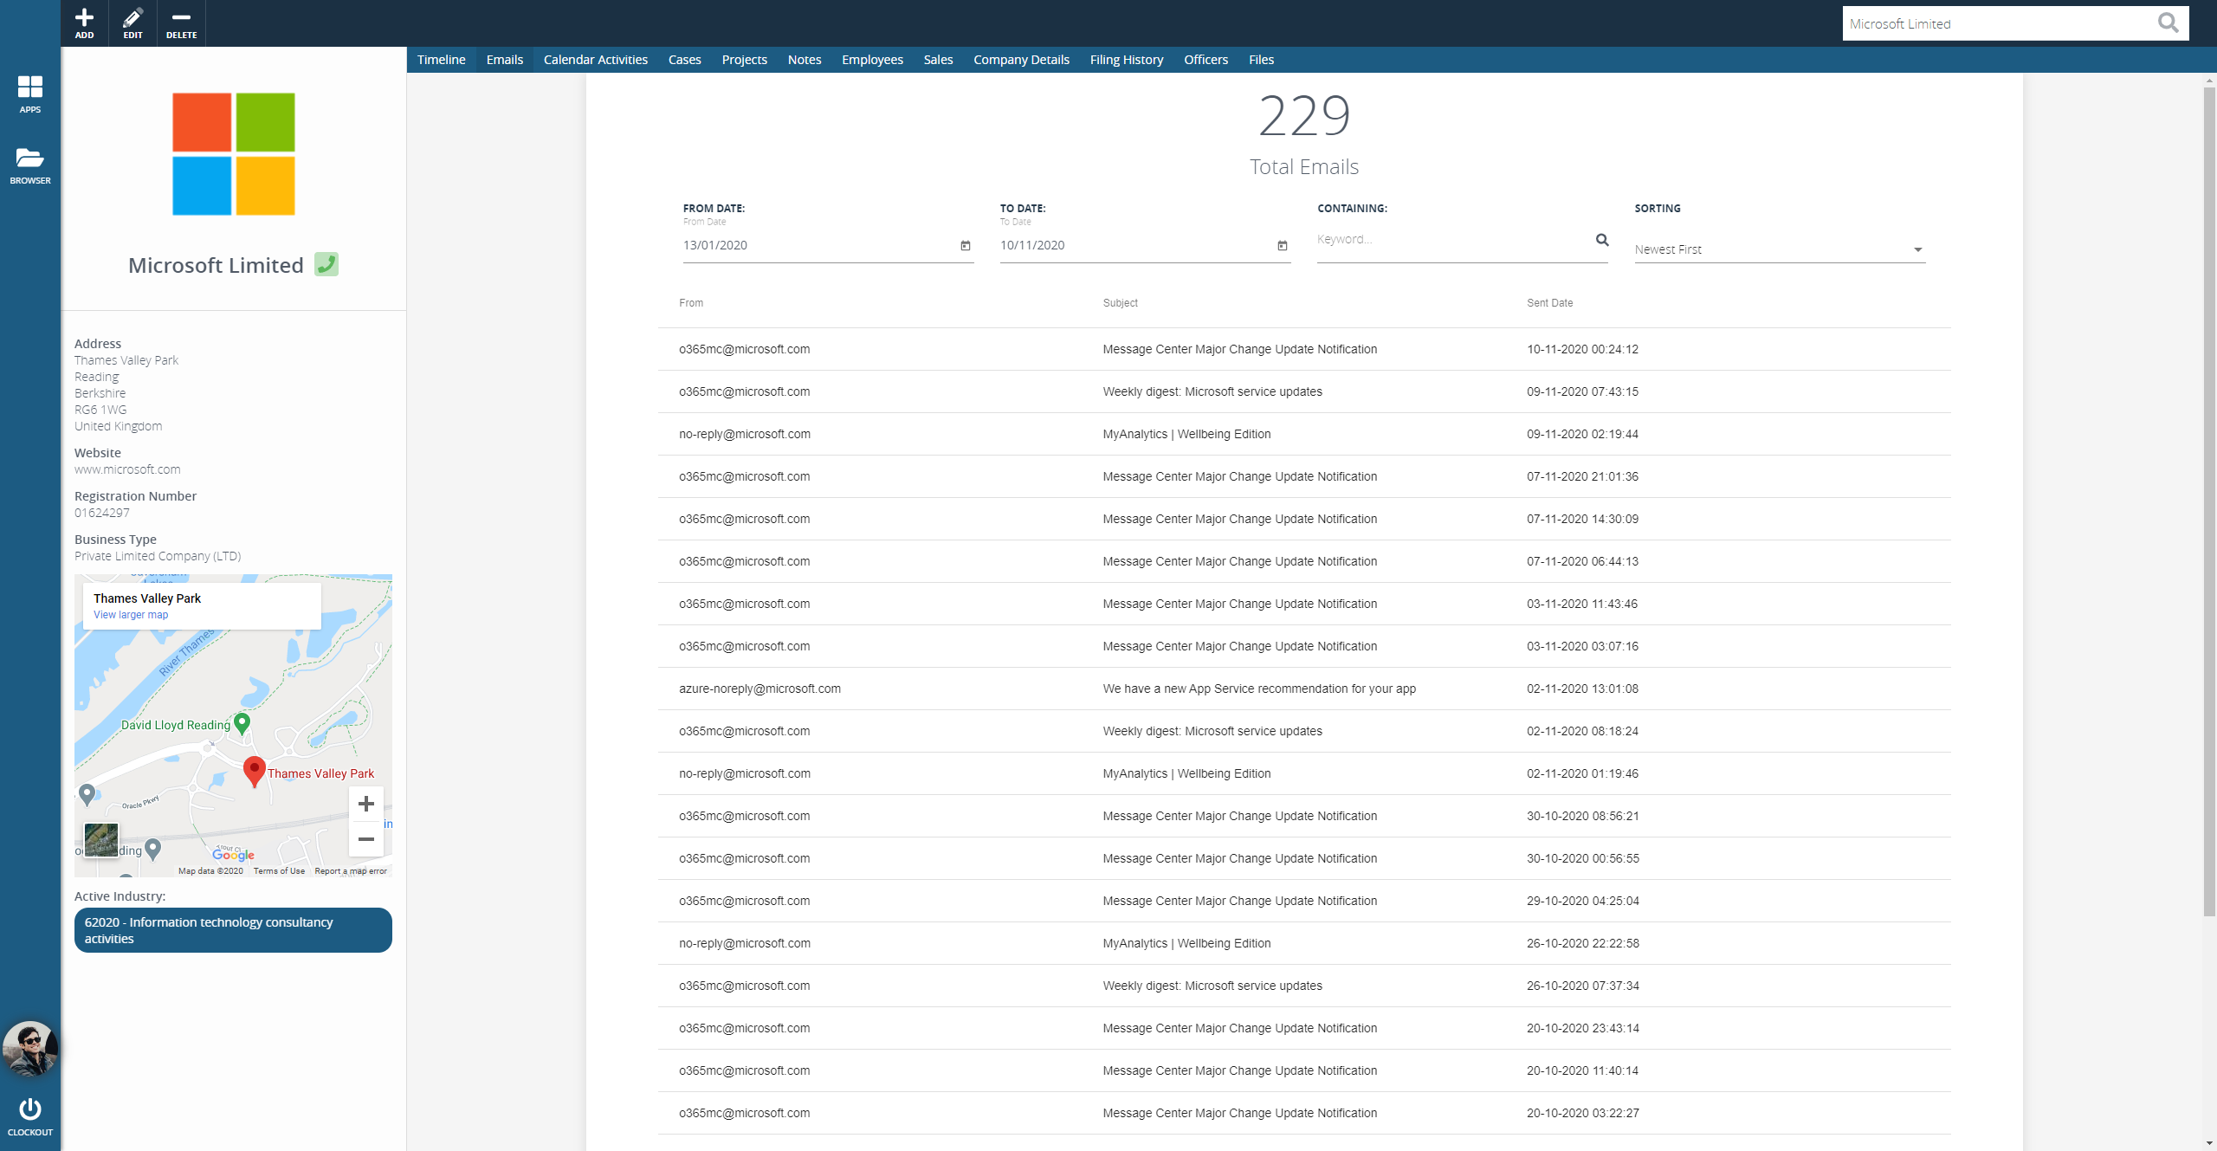Open the From Date calendar picker
2217x1151 pixels.
pyautogui.click(x=966, y=246)
